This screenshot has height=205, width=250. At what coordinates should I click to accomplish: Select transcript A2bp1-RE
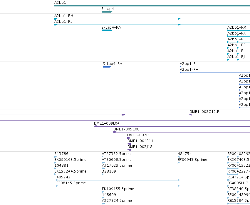239,42
